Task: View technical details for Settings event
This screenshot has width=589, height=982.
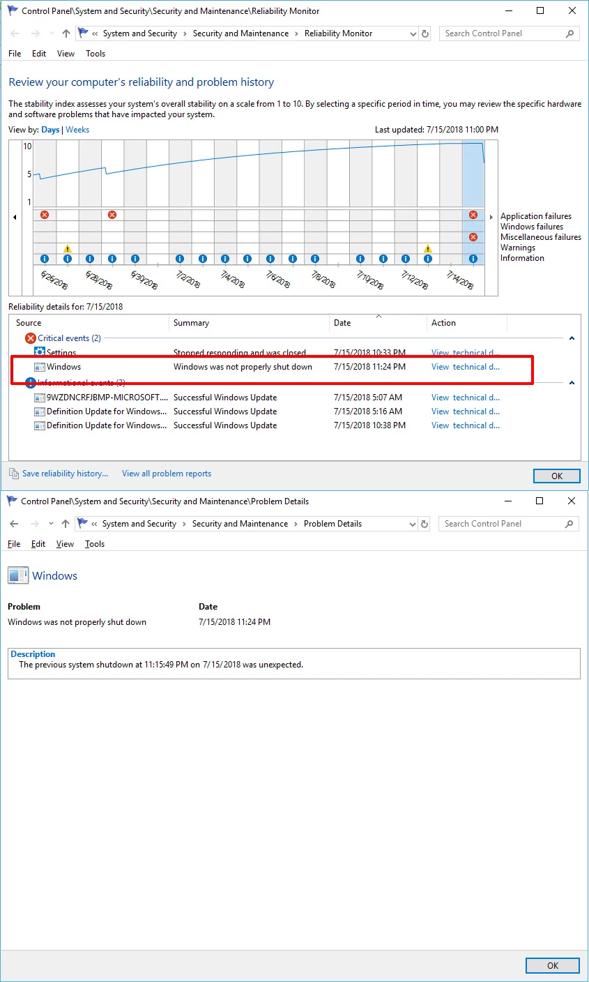Action: tap(466, 352)
